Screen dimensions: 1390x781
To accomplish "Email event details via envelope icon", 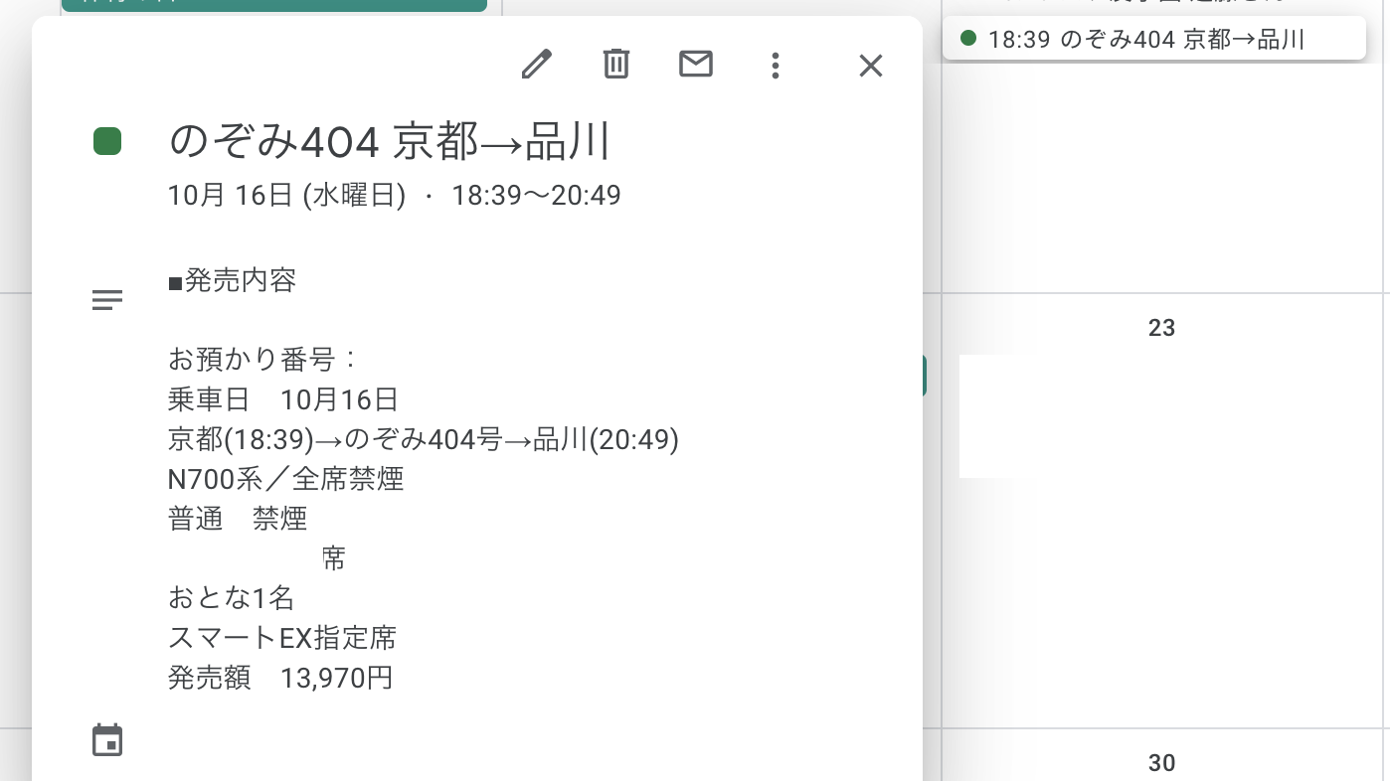I will [696, 65].
